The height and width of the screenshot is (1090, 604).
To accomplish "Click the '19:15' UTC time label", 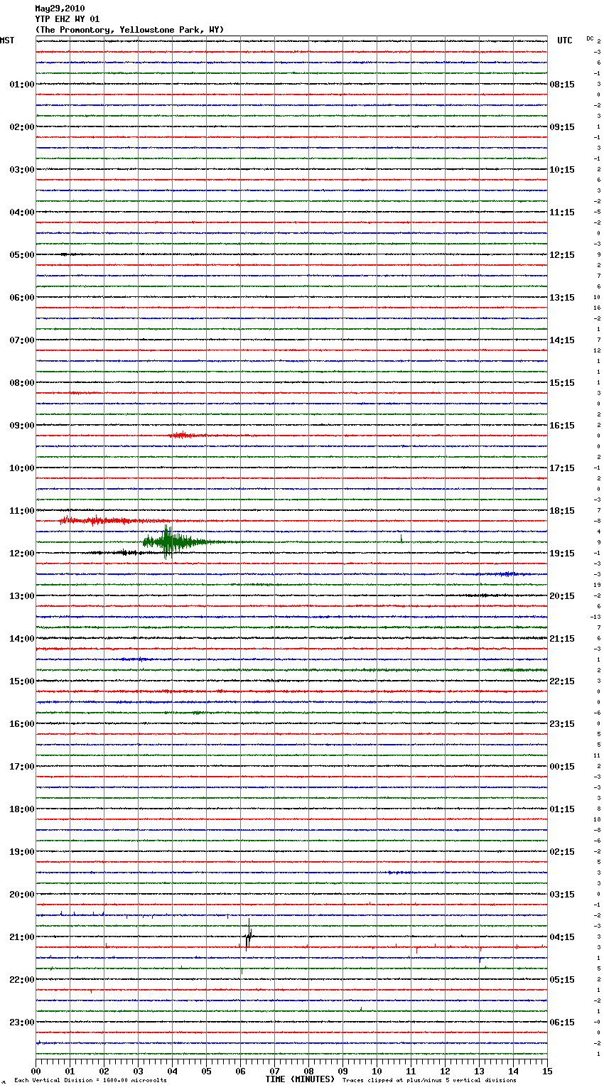I will [562, 554].
